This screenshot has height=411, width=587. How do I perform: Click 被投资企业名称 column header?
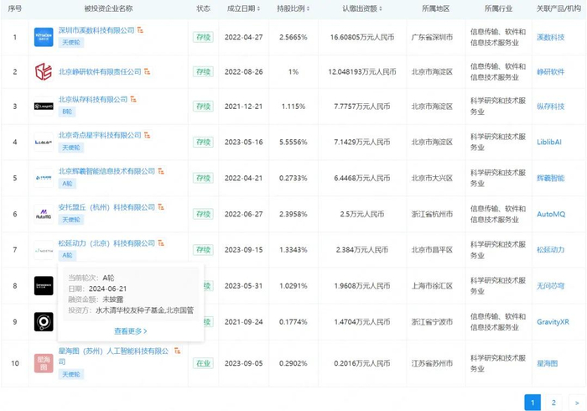[108, 8]
